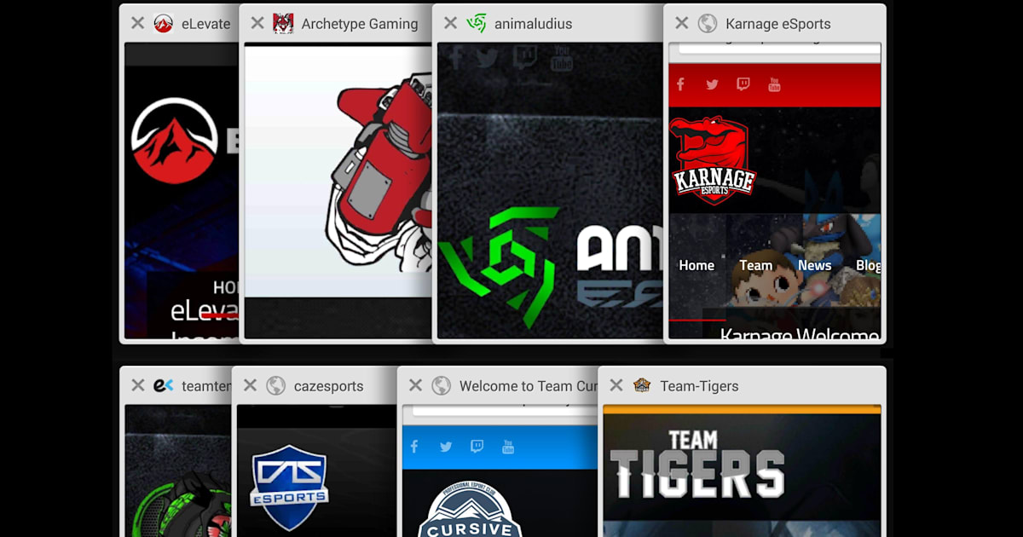Open News on the Karnage eSports site

point(814,265)
